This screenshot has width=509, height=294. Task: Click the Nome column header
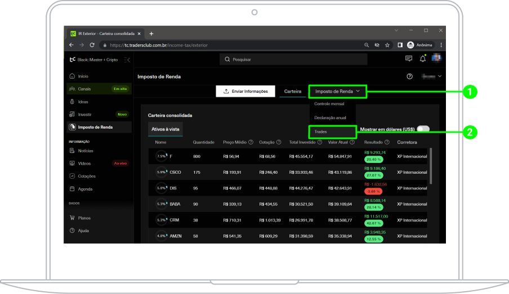point(160,142)
